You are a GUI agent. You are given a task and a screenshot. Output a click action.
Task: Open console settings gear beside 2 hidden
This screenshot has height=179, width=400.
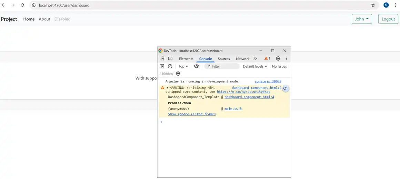(178, 74)
